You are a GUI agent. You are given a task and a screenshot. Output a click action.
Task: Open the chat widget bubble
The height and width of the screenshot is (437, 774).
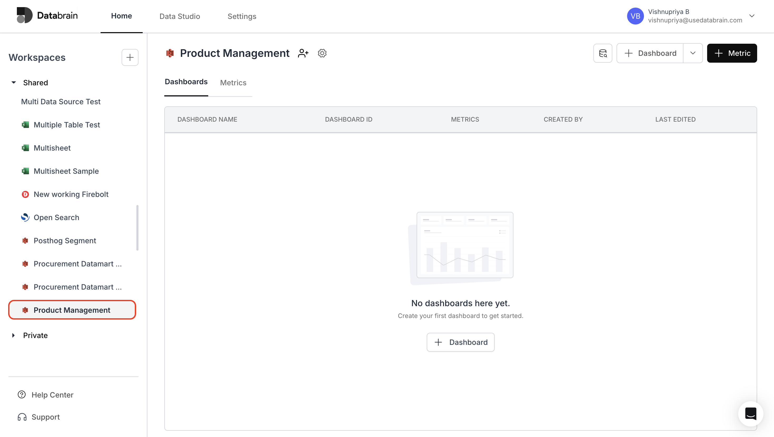[x=750, y=414]
